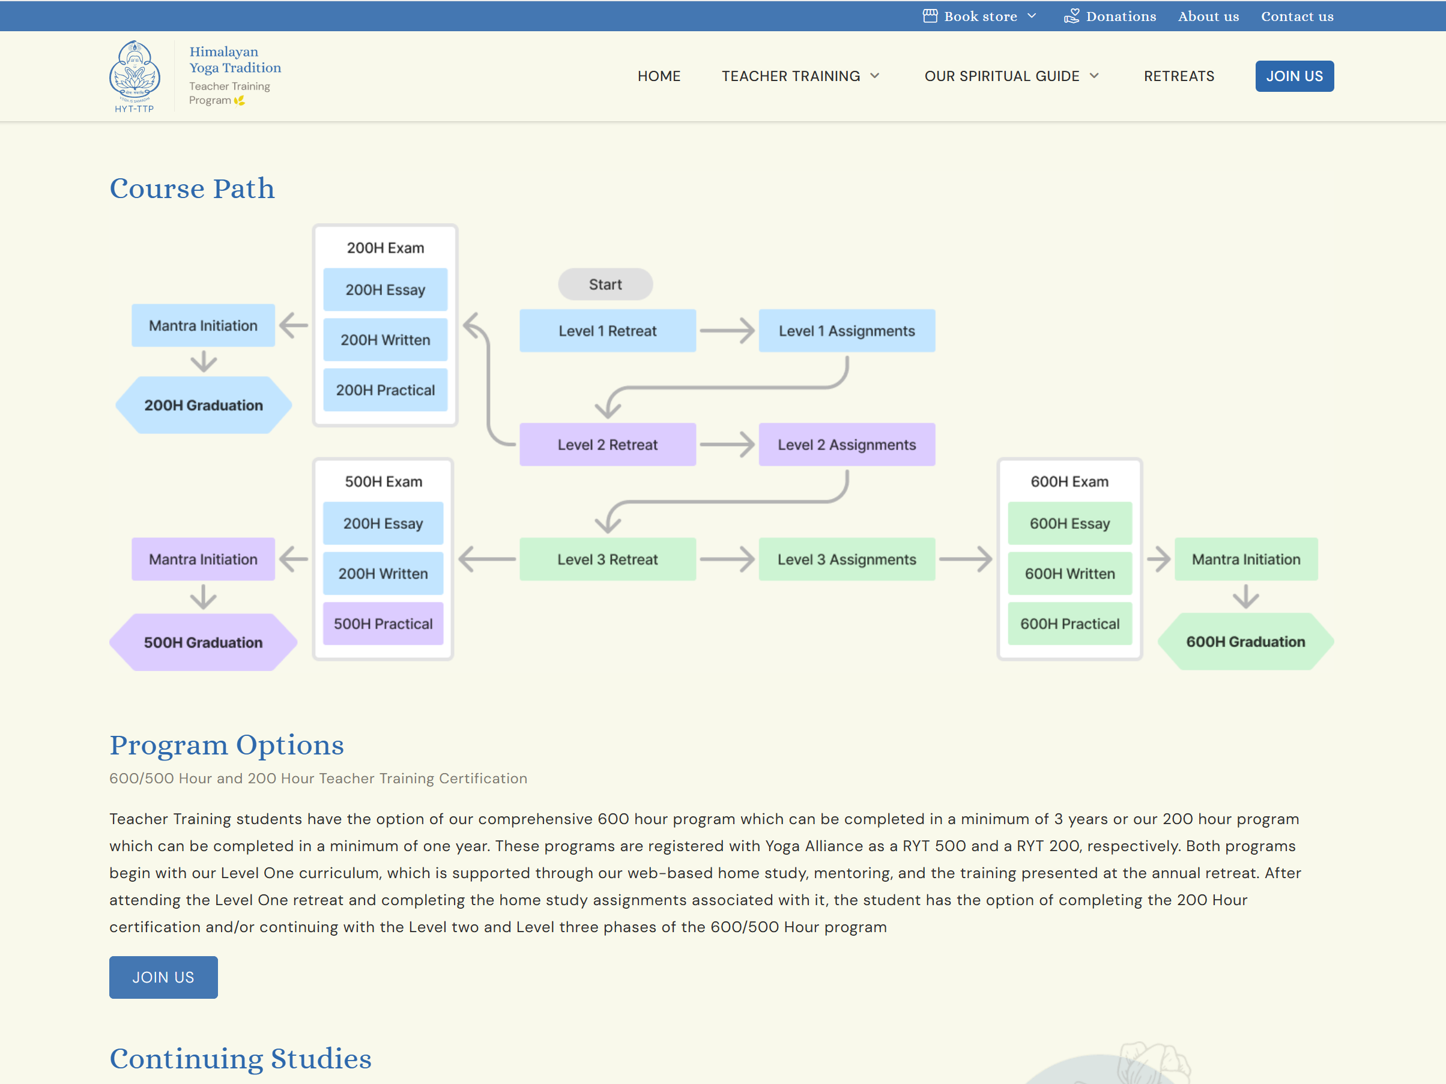
Task: Expand the Teacher Training menu chevron
Action: (875, 76)
